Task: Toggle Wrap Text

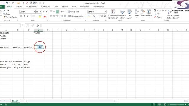Action: click(x=74, y=12)
